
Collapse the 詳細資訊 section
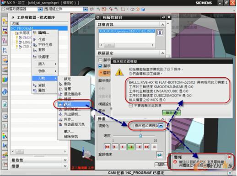click(163, 25)
